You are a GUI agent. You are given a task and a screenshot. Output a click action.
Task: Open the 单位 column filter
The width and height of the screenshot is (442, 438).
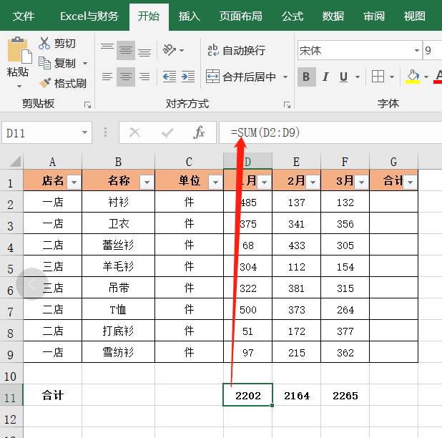[x=216, y=182]
